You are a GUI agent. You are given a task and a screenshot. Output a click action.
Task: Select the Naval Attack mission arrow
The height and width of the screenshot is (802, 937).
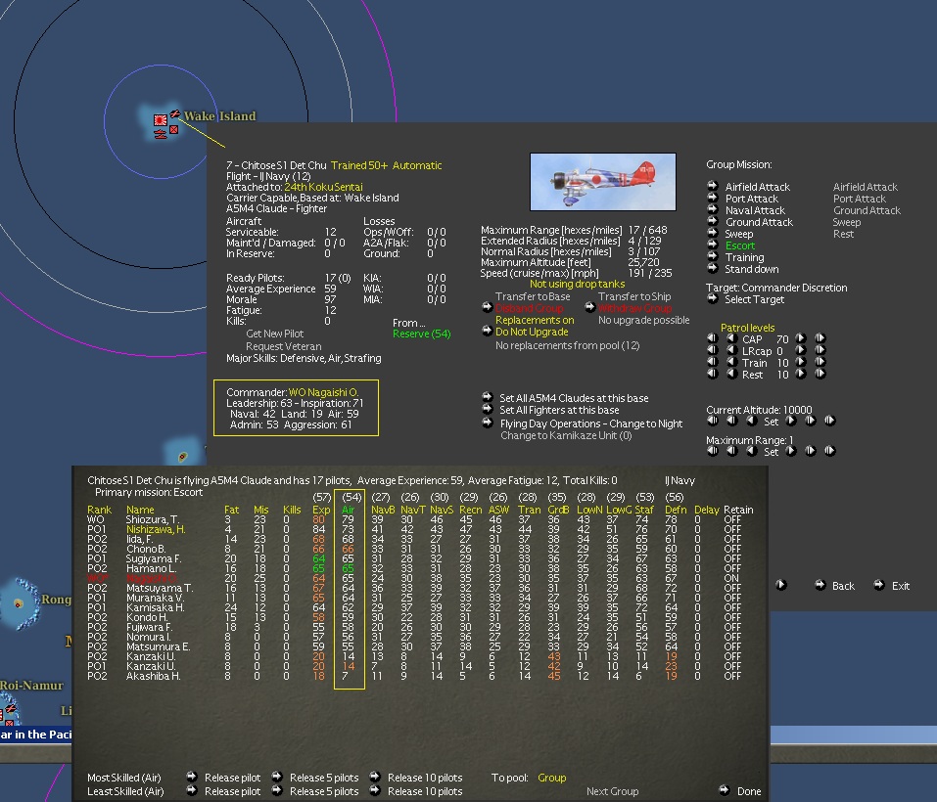[713, 209]
